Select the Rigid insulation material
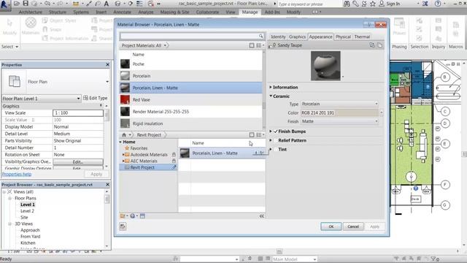The image size is (467, 263). pyautogui.click(x=191, y=123)
